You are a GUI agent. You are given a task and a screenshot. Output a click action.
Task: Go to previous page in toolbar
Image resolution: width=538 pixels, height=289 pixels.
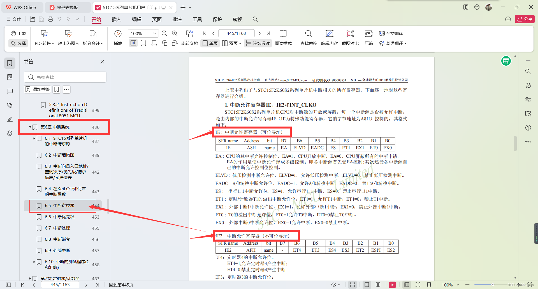tap(214, 33)
